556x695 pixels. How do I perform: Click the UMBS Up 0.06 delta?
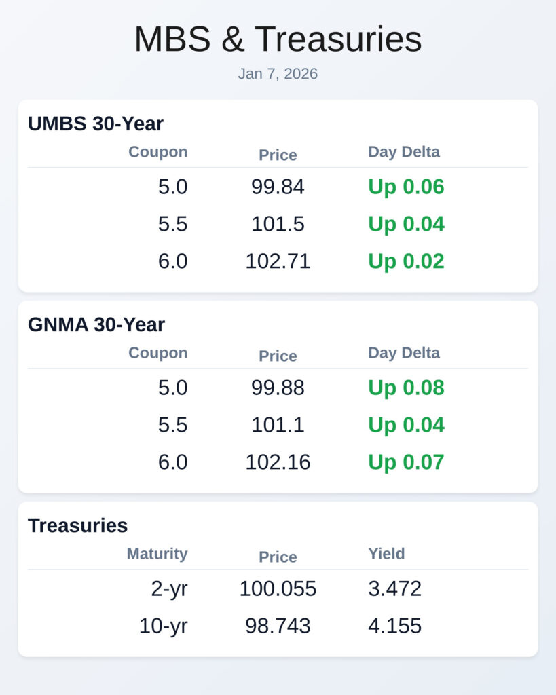click(x=406, y=187)
